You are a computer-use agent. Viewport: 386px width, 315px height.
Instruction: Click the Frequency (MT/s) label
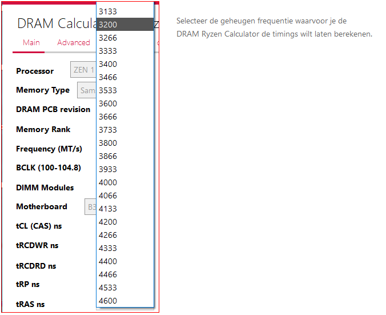tap(49, 149)
